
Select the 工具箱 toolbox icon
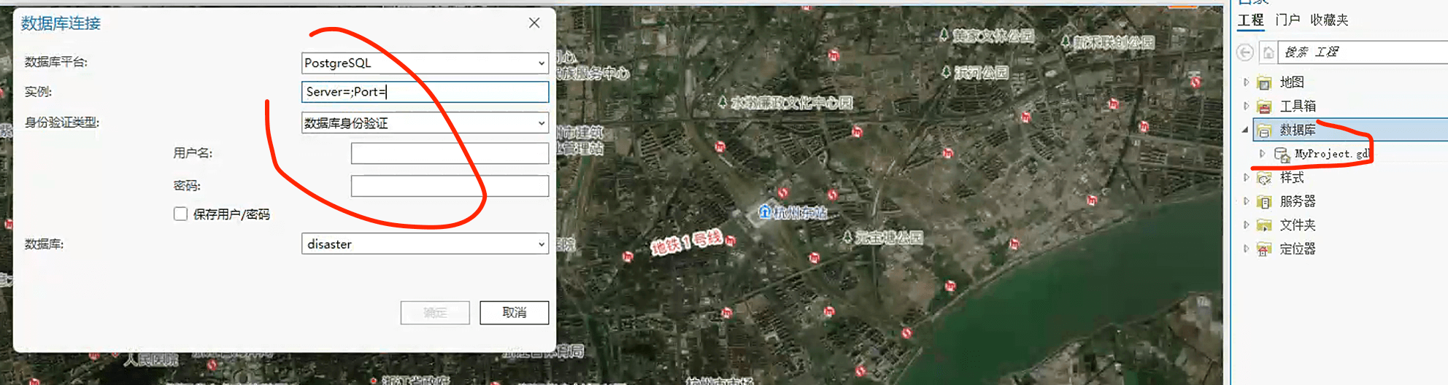coord(1264,106)
